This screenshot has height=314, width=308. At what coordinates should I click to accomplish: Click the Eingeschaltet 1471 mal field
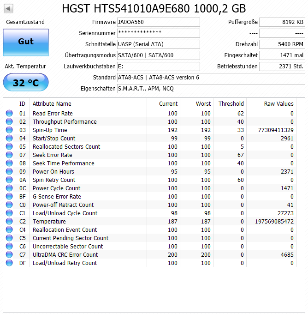click(282, 55)
